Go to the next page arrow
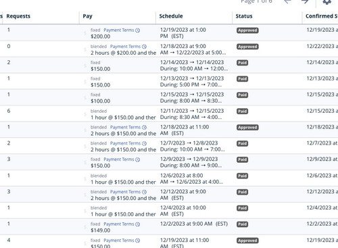Image resolution: width=338 pixels, height=248 pixels. pyautogui.click(x=305, y=1)
